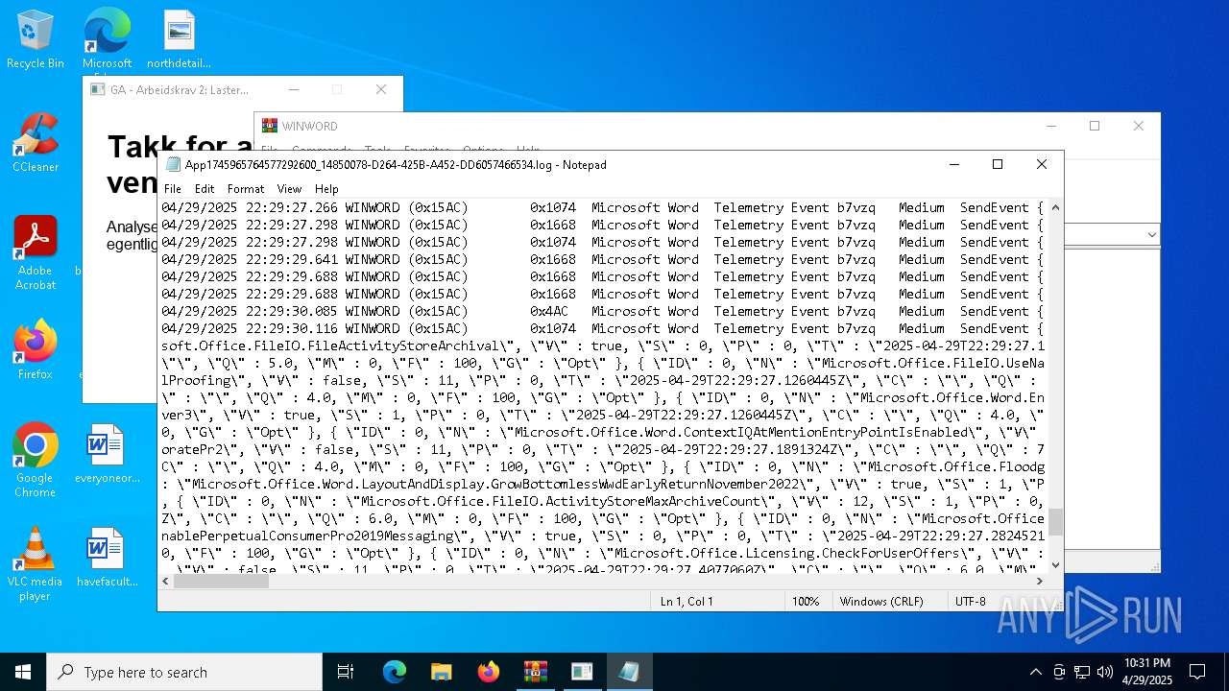Click the taskbar clock showing 10:31 PM
Screen dimensions: 1229x691
[1147, 672]
